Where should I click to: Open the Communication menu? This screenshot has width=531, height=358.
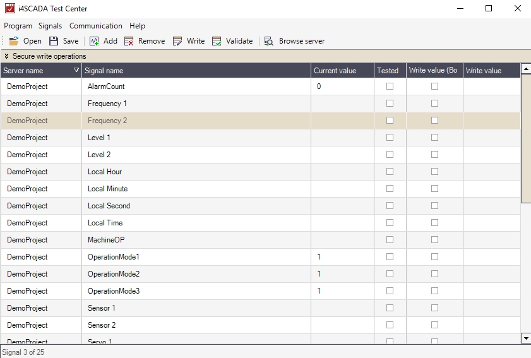click(95, 26)
